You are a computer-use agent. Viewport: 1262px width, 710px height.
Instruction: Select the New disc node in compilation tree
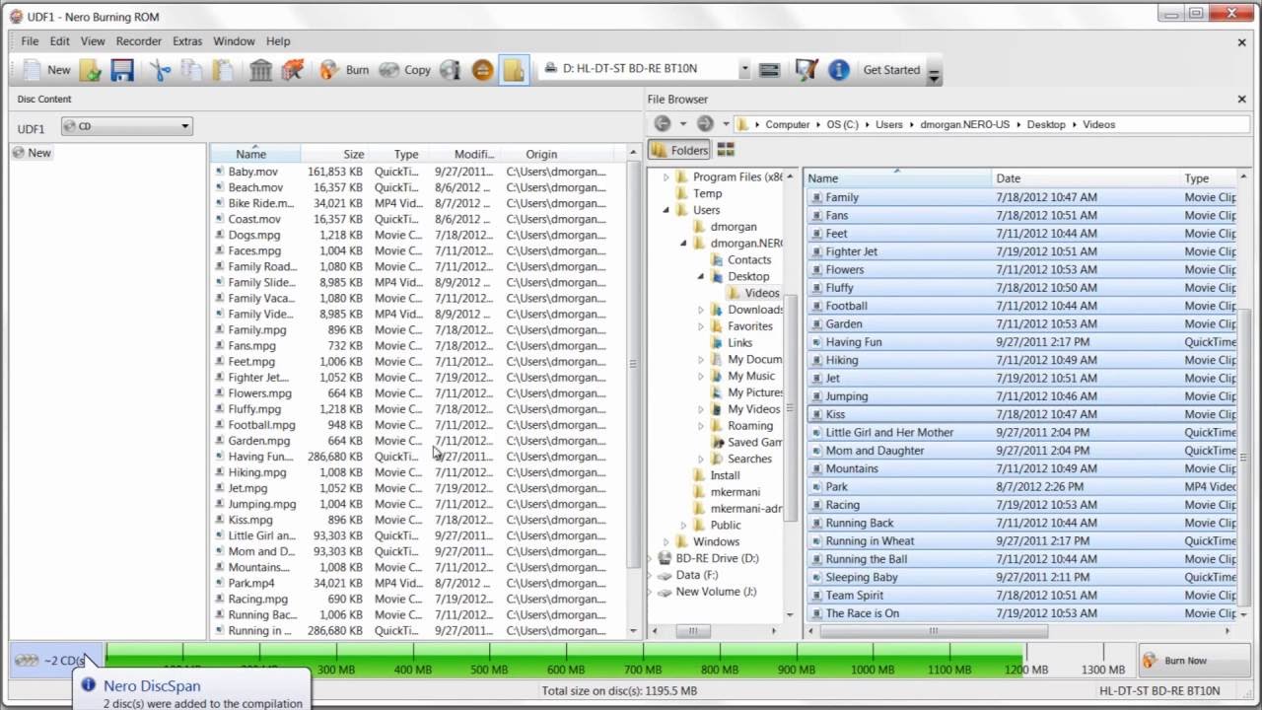(33, 153)
